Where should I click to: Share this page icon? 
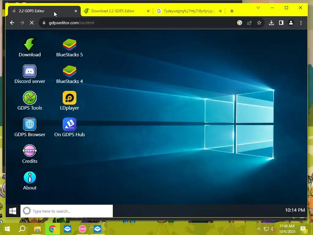point(249,23)
